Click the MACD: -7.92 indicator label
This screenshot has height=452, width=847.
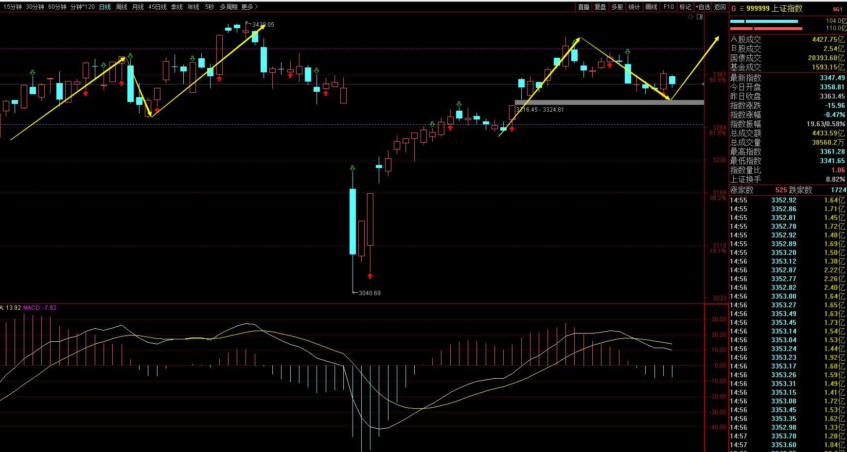click(40, 308)
